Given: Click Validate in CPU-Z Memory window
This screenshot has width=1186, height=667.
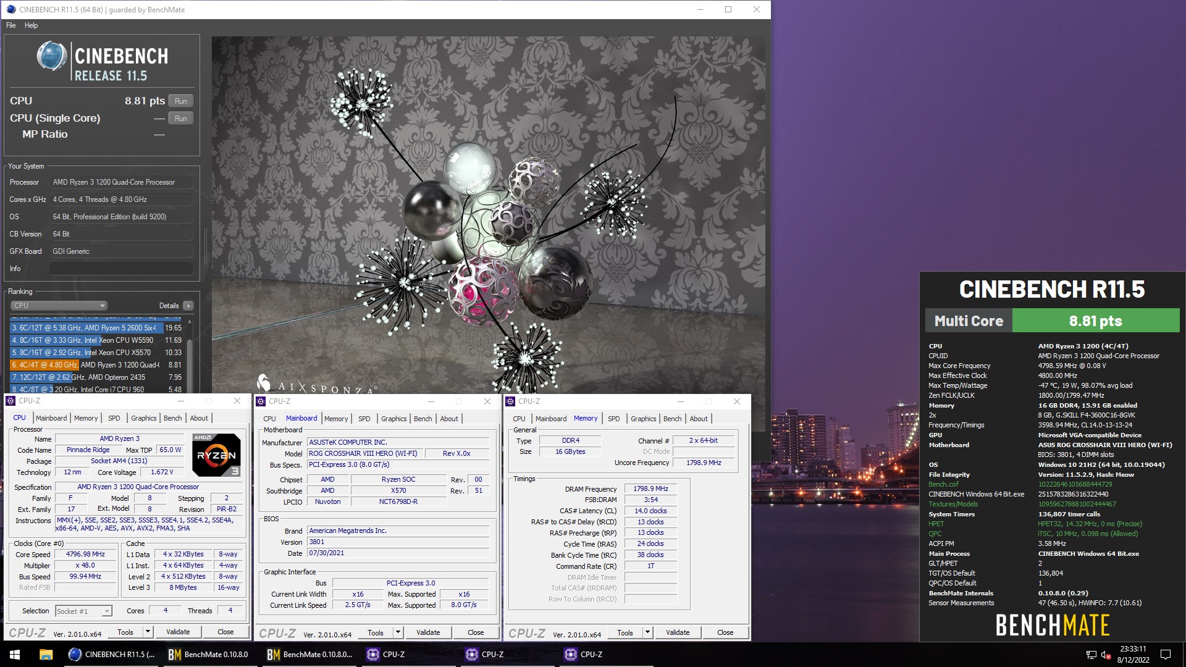Looking at the screenshot, I should click(x=678, y=632).
